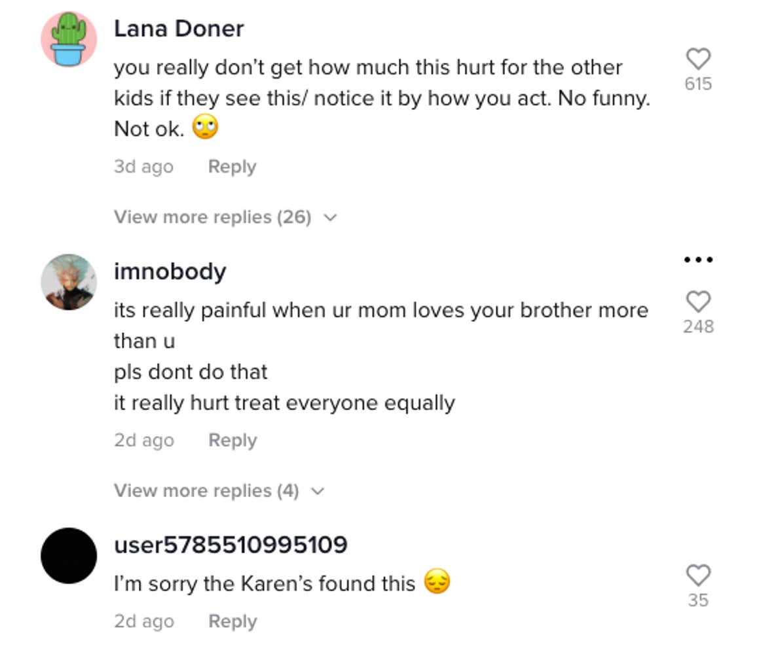Expand the 26 more replies under Lana Doner
This screenshot has height=654, width=759.
pos(212,217)
